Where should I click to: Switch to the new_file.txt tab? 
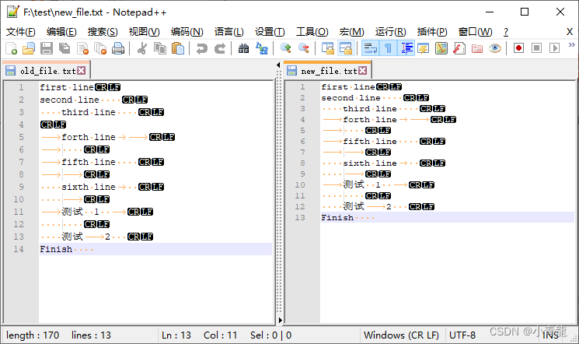coord(327,70)
